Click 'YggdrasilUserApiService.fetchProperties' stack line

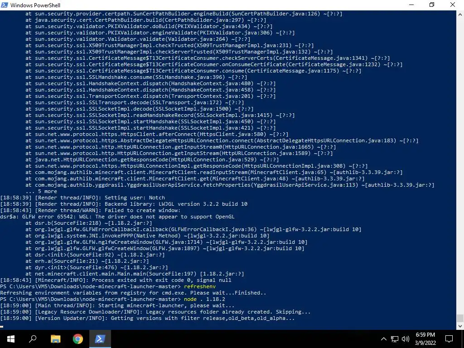(x=230, y=185)
